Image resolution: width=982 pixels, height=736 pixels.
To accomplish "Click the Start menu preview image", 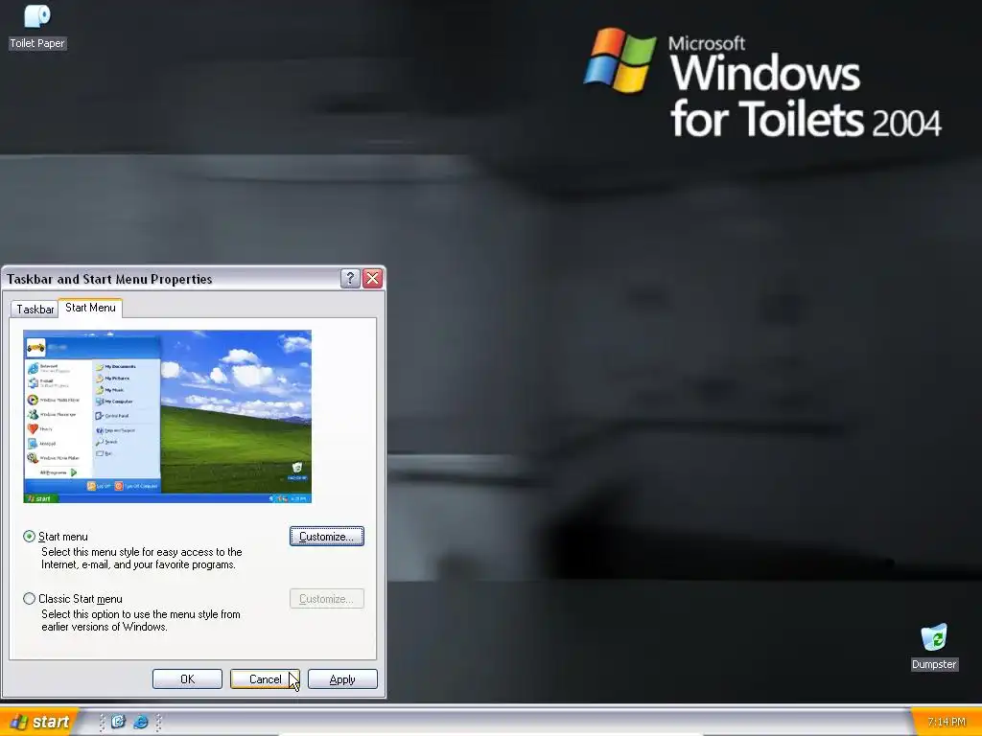I will coord(167,416).
